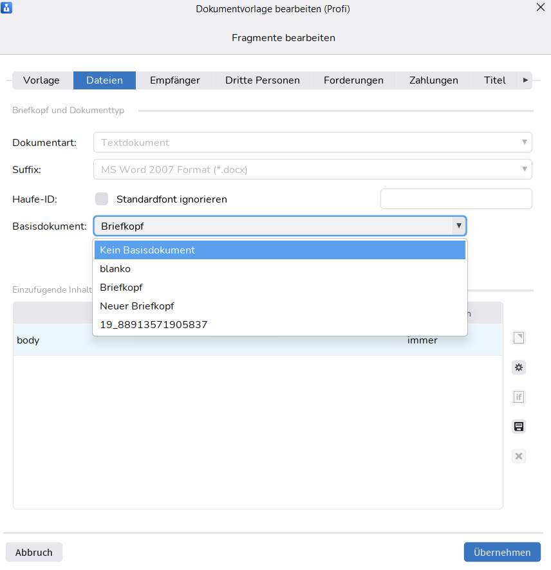Screen dimensions: 551x570
Task: Click the app icon in the title bar
Action: [8, 8]
